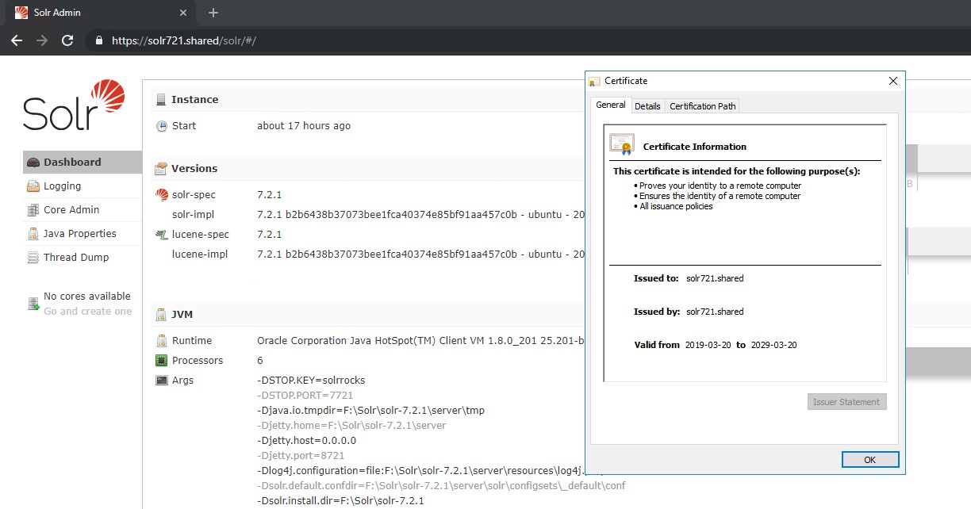Click the Core Admin icon
971x509 pixels.
(33, 210)
